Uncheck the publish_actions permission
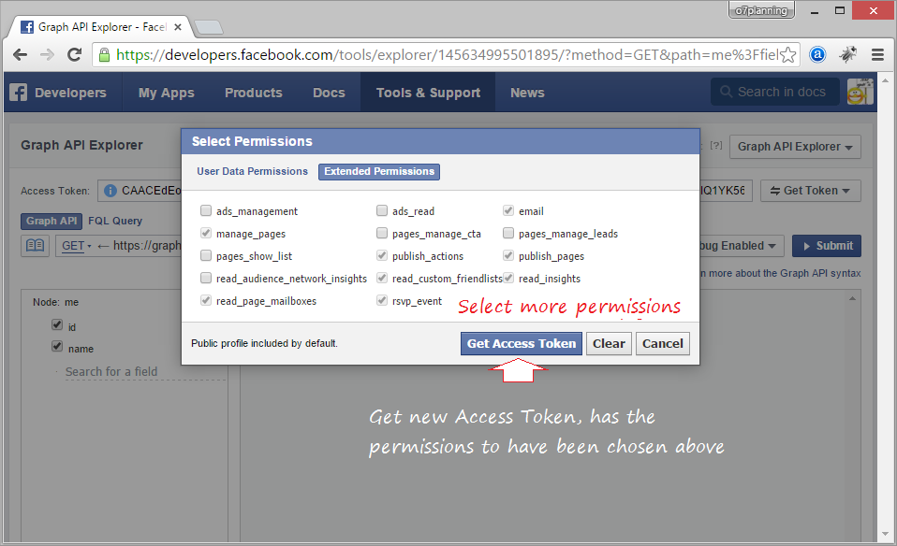 point(382,255)
